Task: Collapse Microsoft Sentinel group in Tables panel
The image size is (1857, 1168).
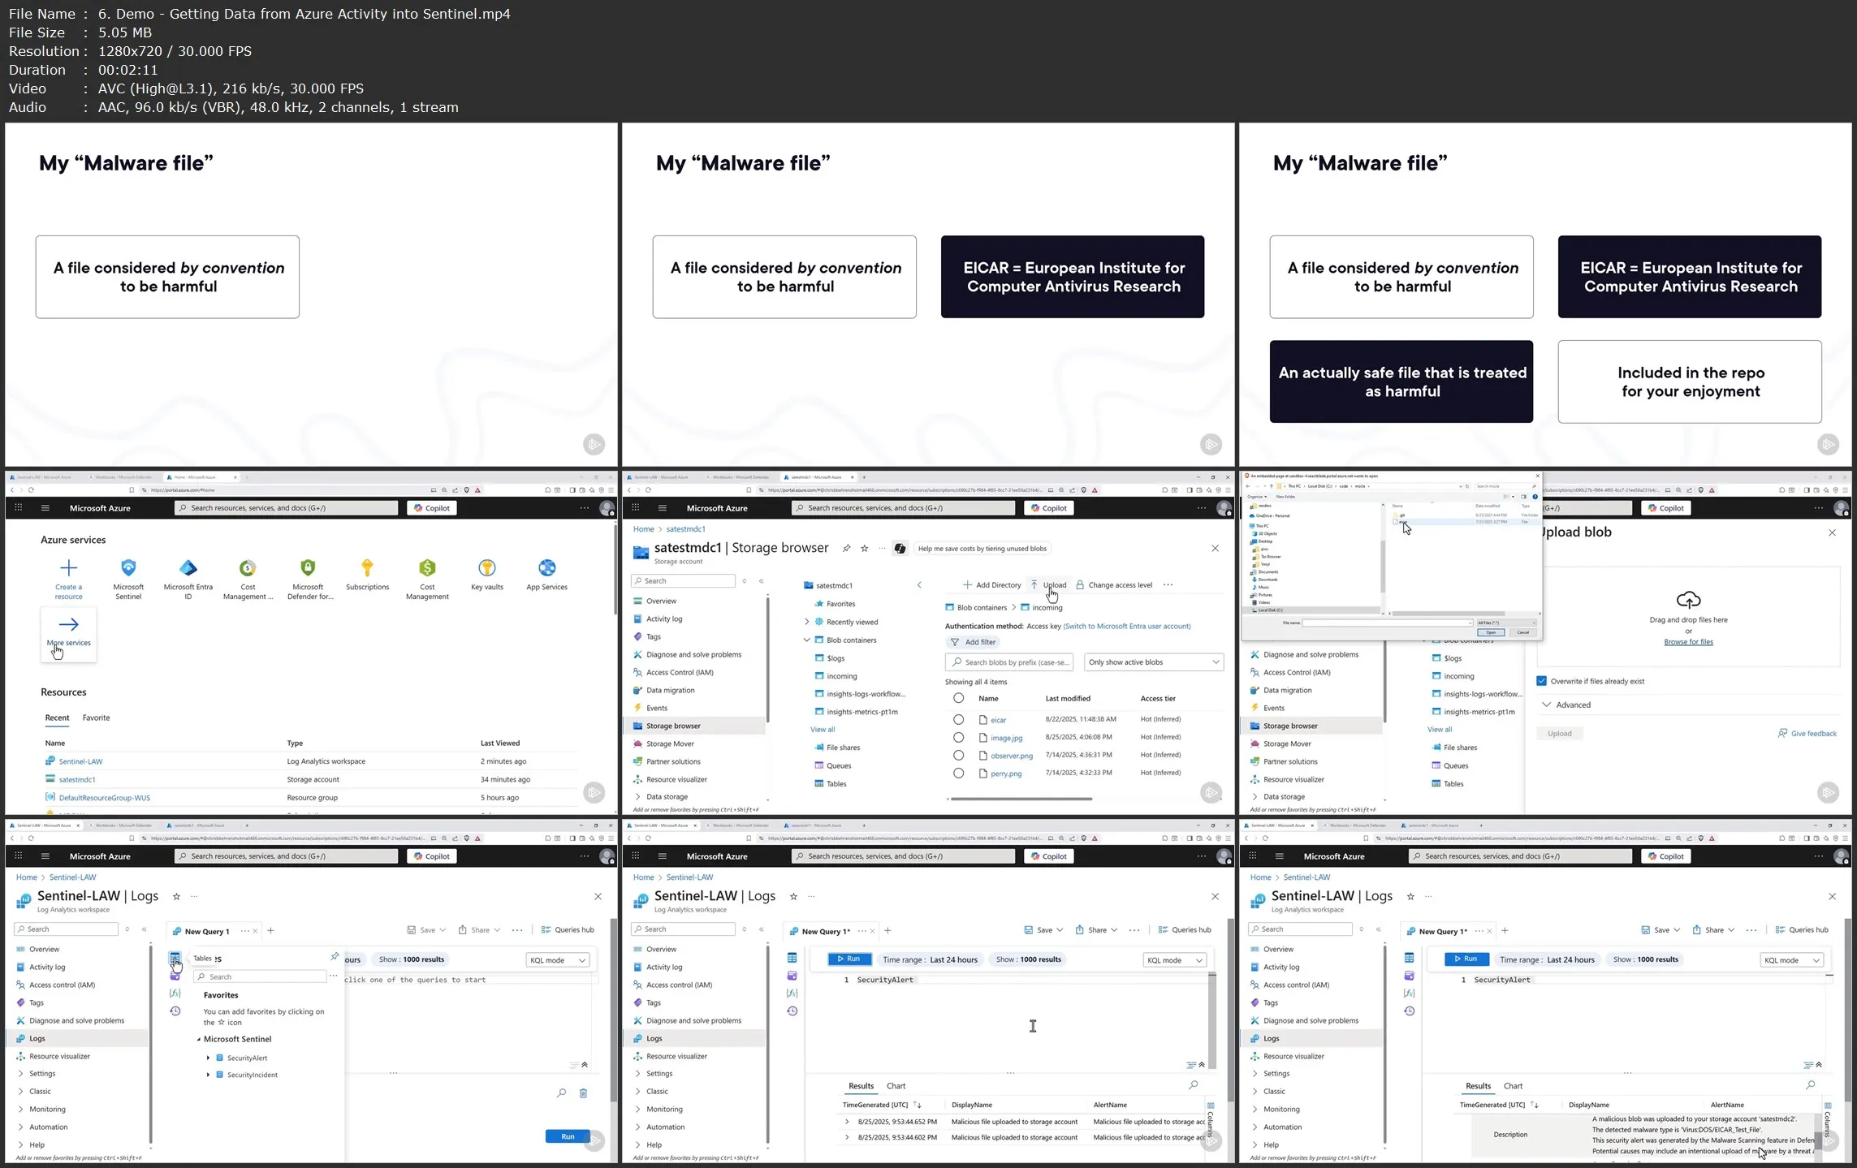Action: (x=199, y=1039)
